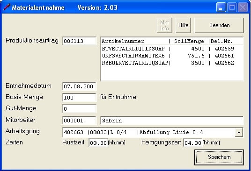Select the Mitarbeiter number field 000001
This screenshot has width=251, height=171.
(80, 121)
